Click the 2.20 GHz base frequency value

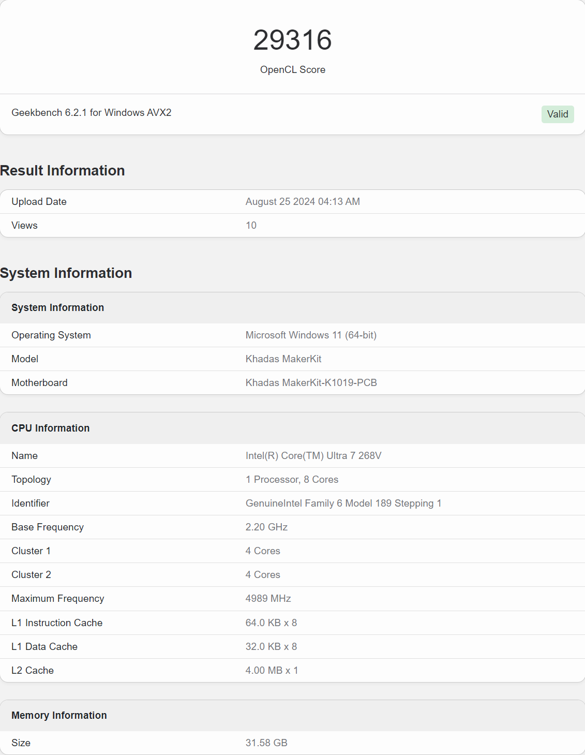coord(266,527)
